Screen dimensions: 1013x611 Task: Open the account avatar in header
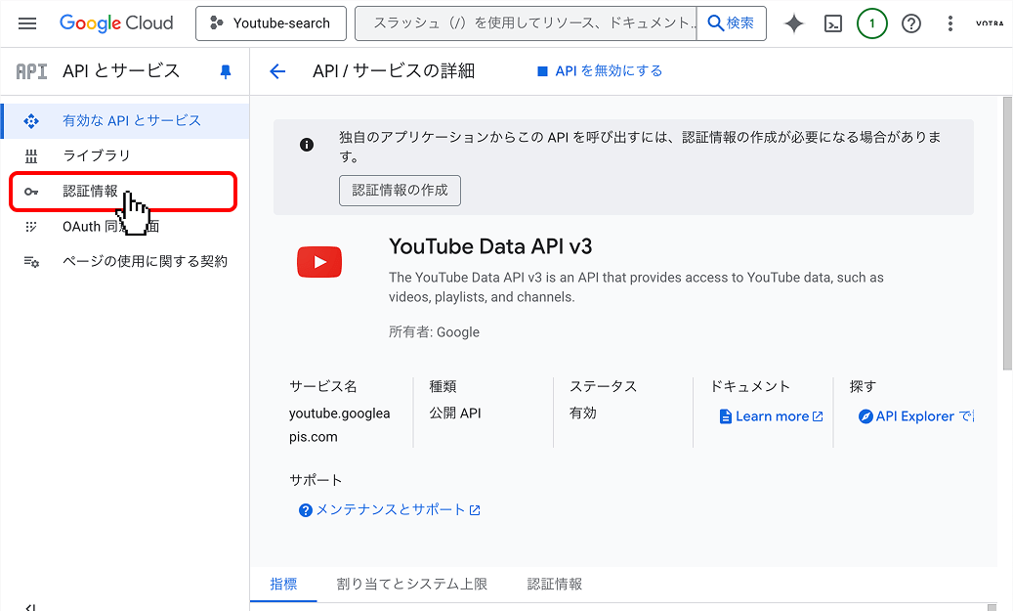pos(990,23)
